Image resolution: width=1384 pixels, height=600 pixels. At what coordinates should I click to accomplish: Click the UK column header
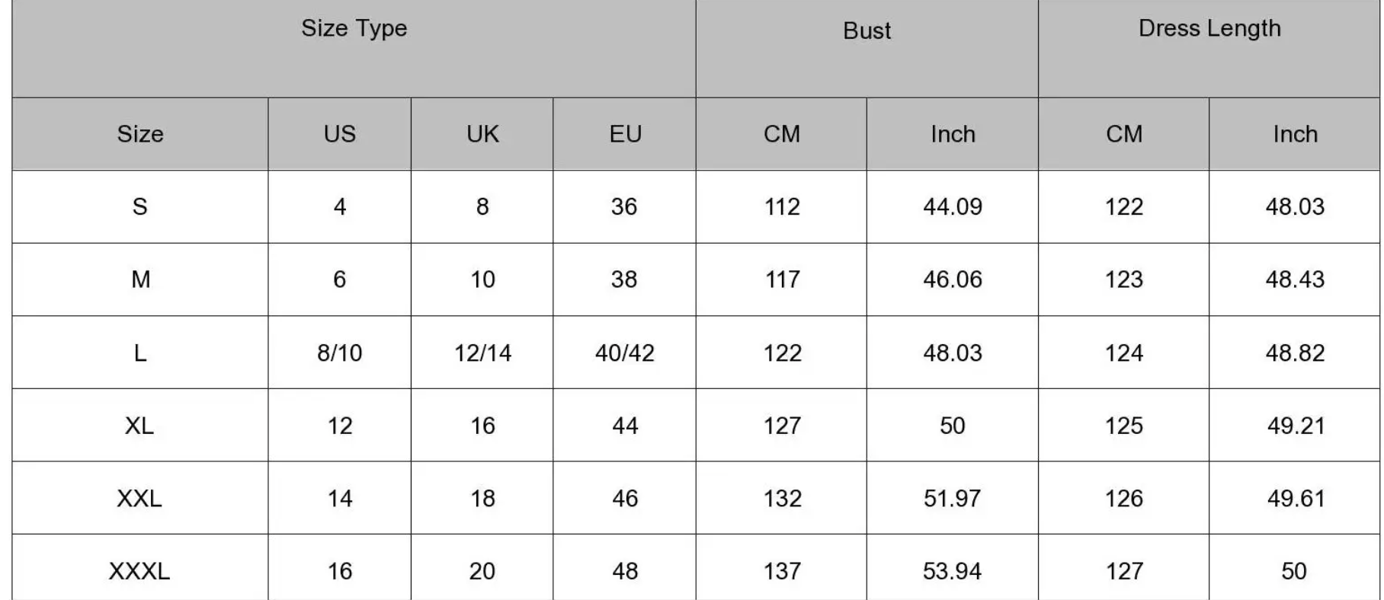(x=482, y=134)
